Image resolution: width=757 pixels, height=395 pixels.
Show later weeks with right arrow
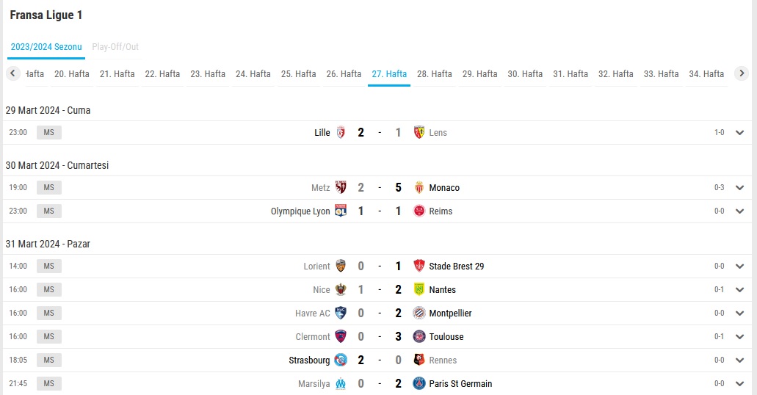point(742,73)
